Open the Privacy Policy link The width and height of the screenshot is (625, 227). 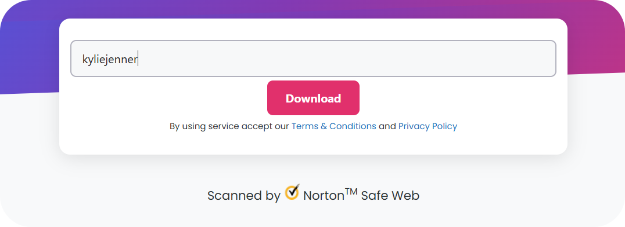pos(428,126)
